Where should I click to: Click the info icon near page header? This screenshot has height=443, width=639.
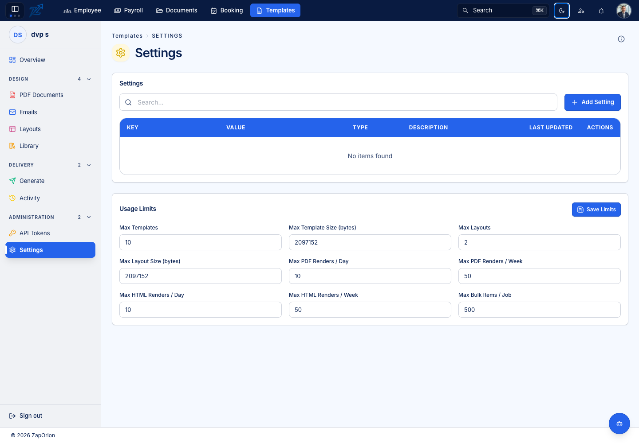click(621, 39)
